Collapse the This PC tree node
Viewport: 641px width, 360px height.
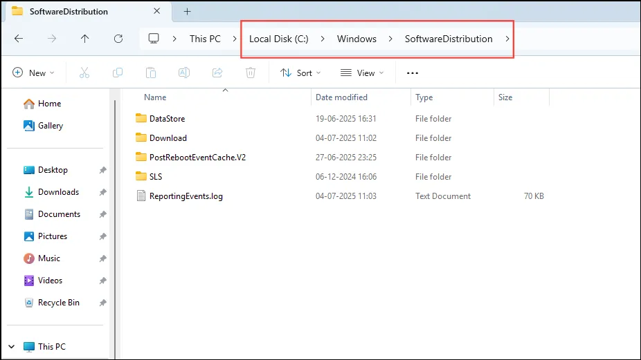(x=12, y=347)
